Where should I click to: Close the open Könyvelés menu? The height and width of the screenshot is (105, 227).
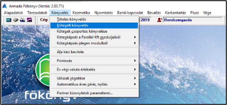pyautogui.click(x=60, y=13)
